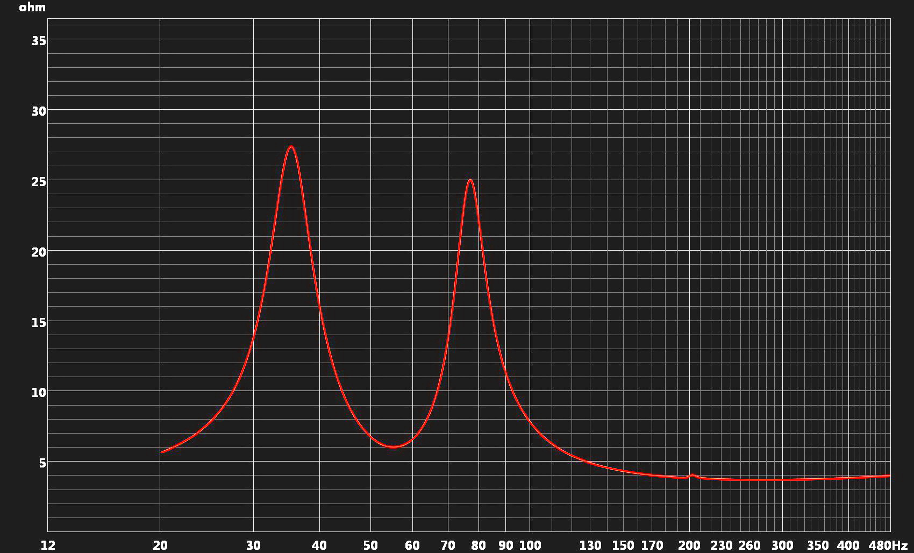
Task: Click the "10" ohm axis value
Action: [39, 393]
